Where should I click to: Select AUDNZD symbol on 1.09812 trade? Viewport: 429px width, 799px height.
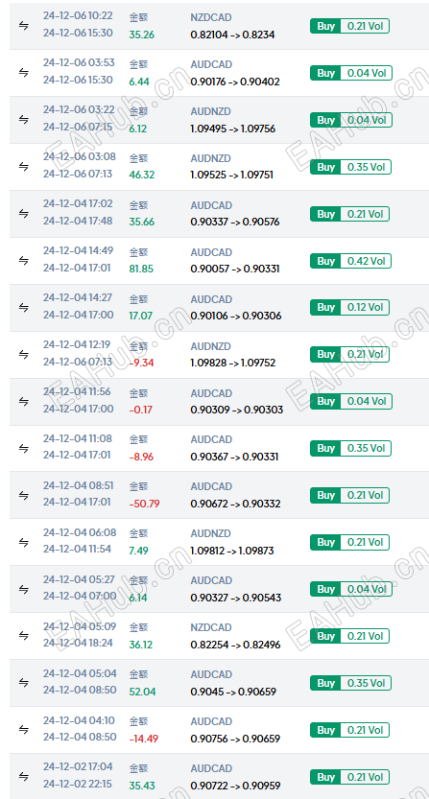point(211,533)
